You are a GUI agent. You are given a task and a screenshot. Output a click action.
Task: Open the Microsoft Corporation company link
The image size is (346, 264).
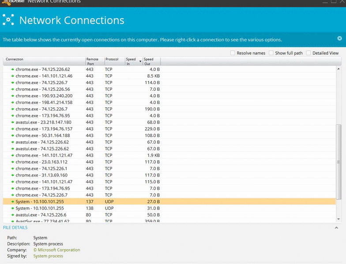(56, 250)
